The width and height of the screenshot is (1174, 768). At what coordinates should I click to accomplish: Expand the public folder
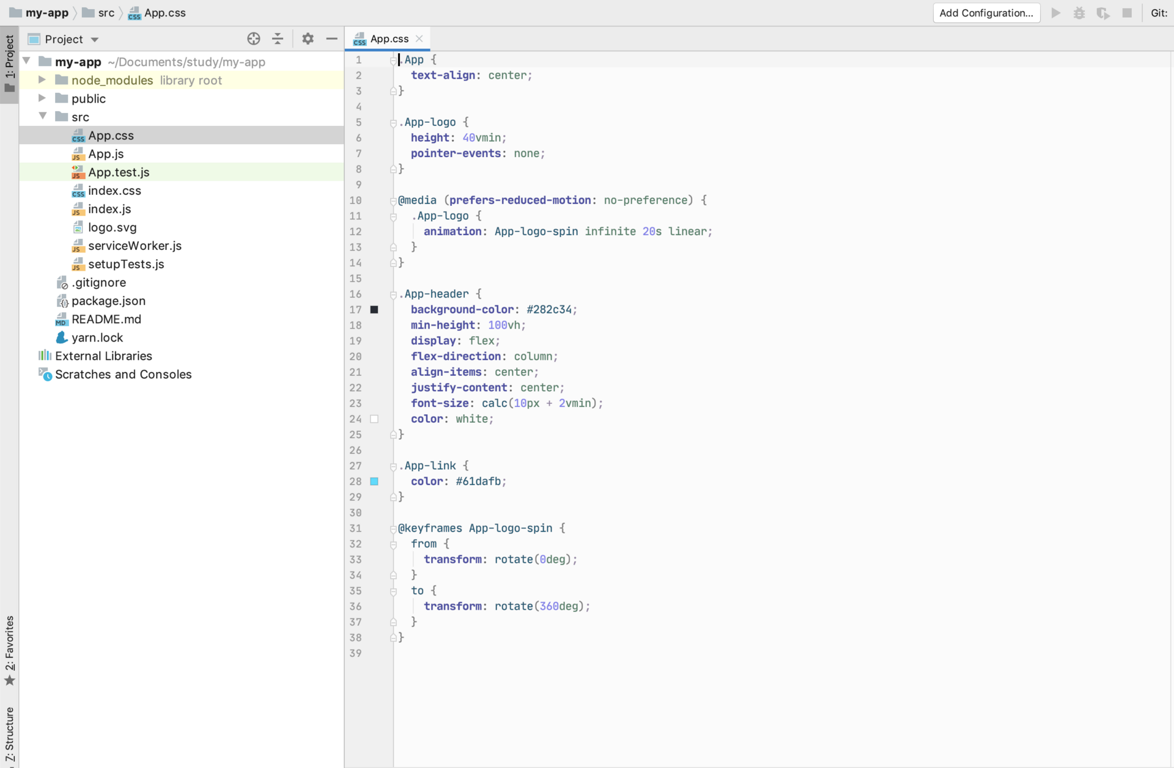pyautogui.click(x=42, y=98)
